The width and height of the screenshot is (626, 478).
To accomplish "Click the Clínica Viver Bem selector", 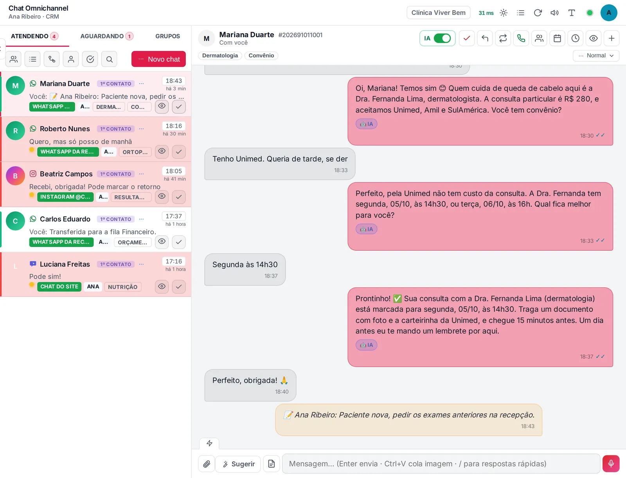I will pyautogui.click(x=438, y=12).
